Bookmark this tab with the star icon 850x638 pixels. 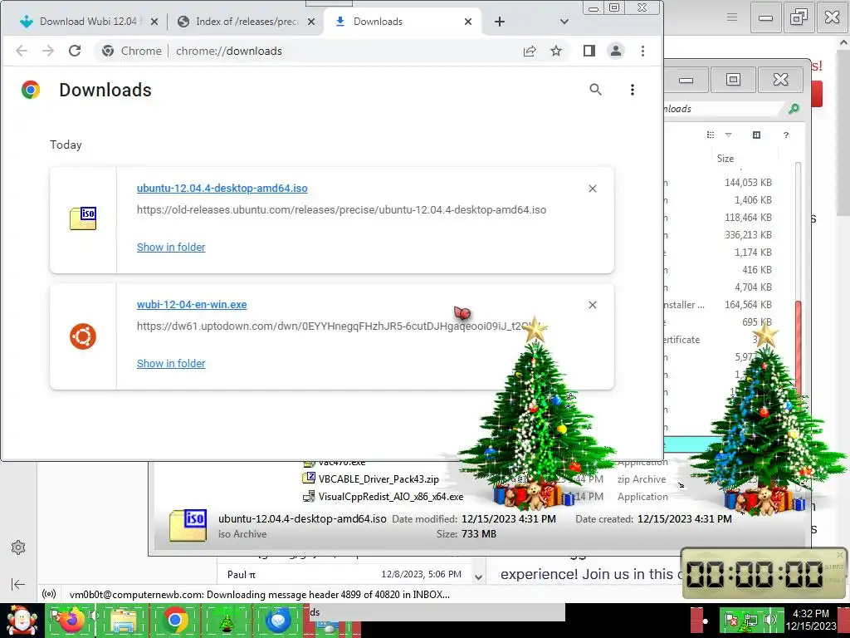[x=556, y=51]
